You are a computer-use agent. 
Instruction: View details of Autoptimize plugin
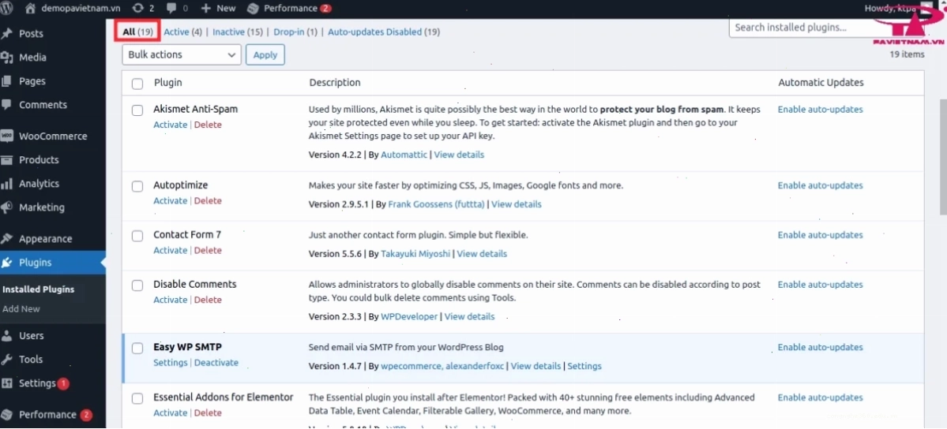517,204
